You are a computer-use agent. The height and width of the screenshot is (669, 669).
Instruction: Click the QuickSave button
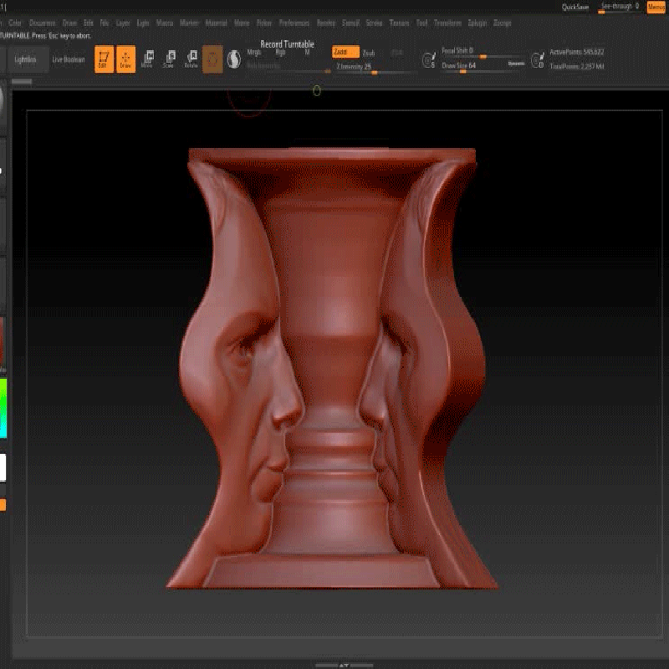(575, 7)
